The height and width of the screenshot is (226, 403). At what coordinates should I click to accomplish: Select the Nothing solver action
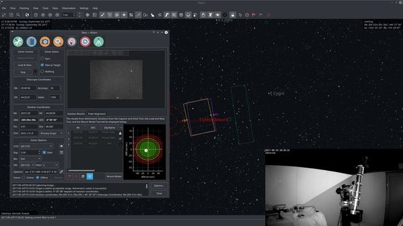pos(42,72)
